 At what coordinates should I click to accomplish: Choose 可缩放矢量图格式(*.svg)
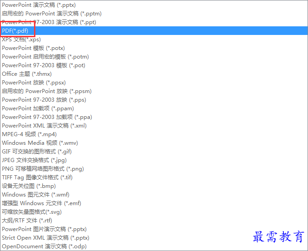point(154,212)
